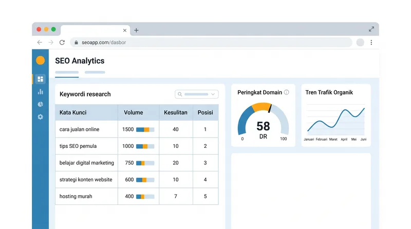The image size is (411, 229).
Task: Open the bar chart icon in sidebar
Action: (41, 92)
